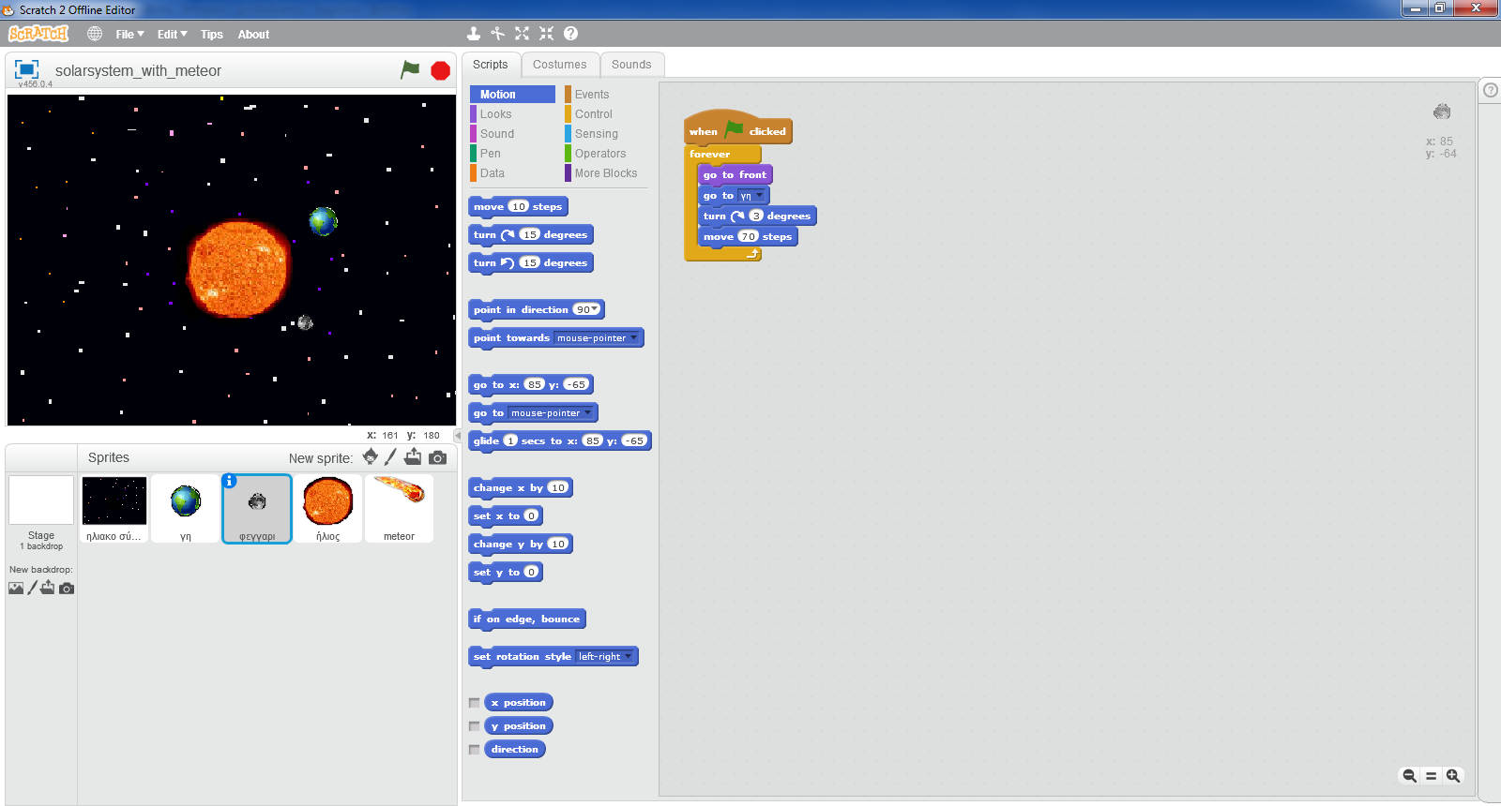Open the Edit menu
The width and height of the screenshot is (1501, 806).
[172, 35]
